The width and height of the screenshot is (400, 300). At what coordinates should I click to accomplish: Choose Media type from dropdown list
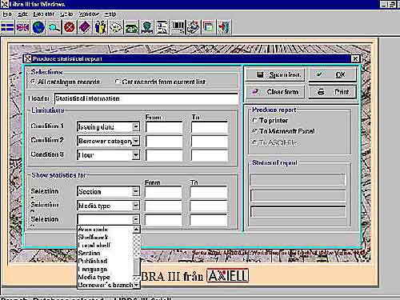94,277
